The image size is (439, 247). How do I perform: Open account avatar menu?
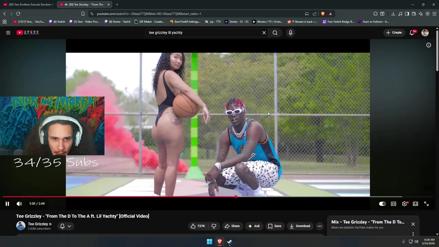[x=425, y=33]
